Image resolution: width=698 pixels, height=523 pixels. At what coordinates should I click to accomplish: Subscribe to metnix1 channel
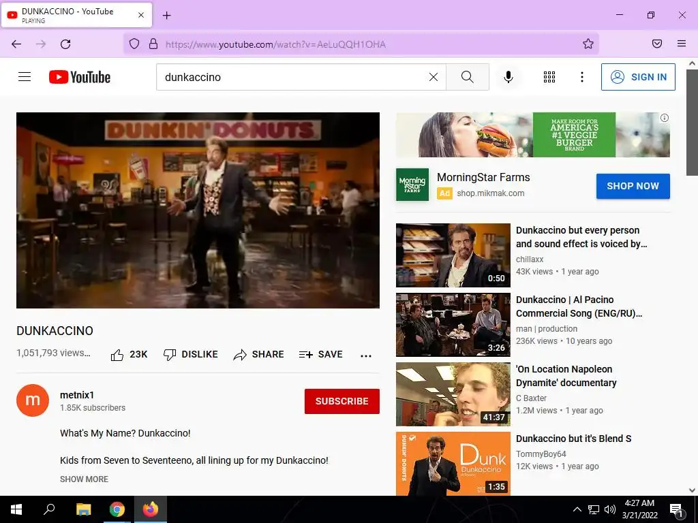tap(342, 401)
